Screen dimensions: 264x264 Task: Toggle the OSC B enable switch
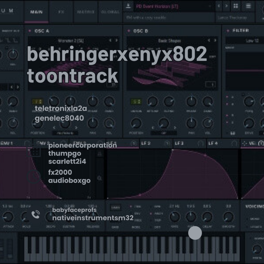(x=129, y=31)
